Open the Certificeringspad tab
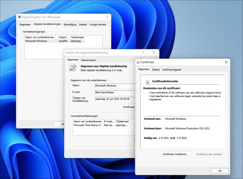243x179 pixels. 171,70
